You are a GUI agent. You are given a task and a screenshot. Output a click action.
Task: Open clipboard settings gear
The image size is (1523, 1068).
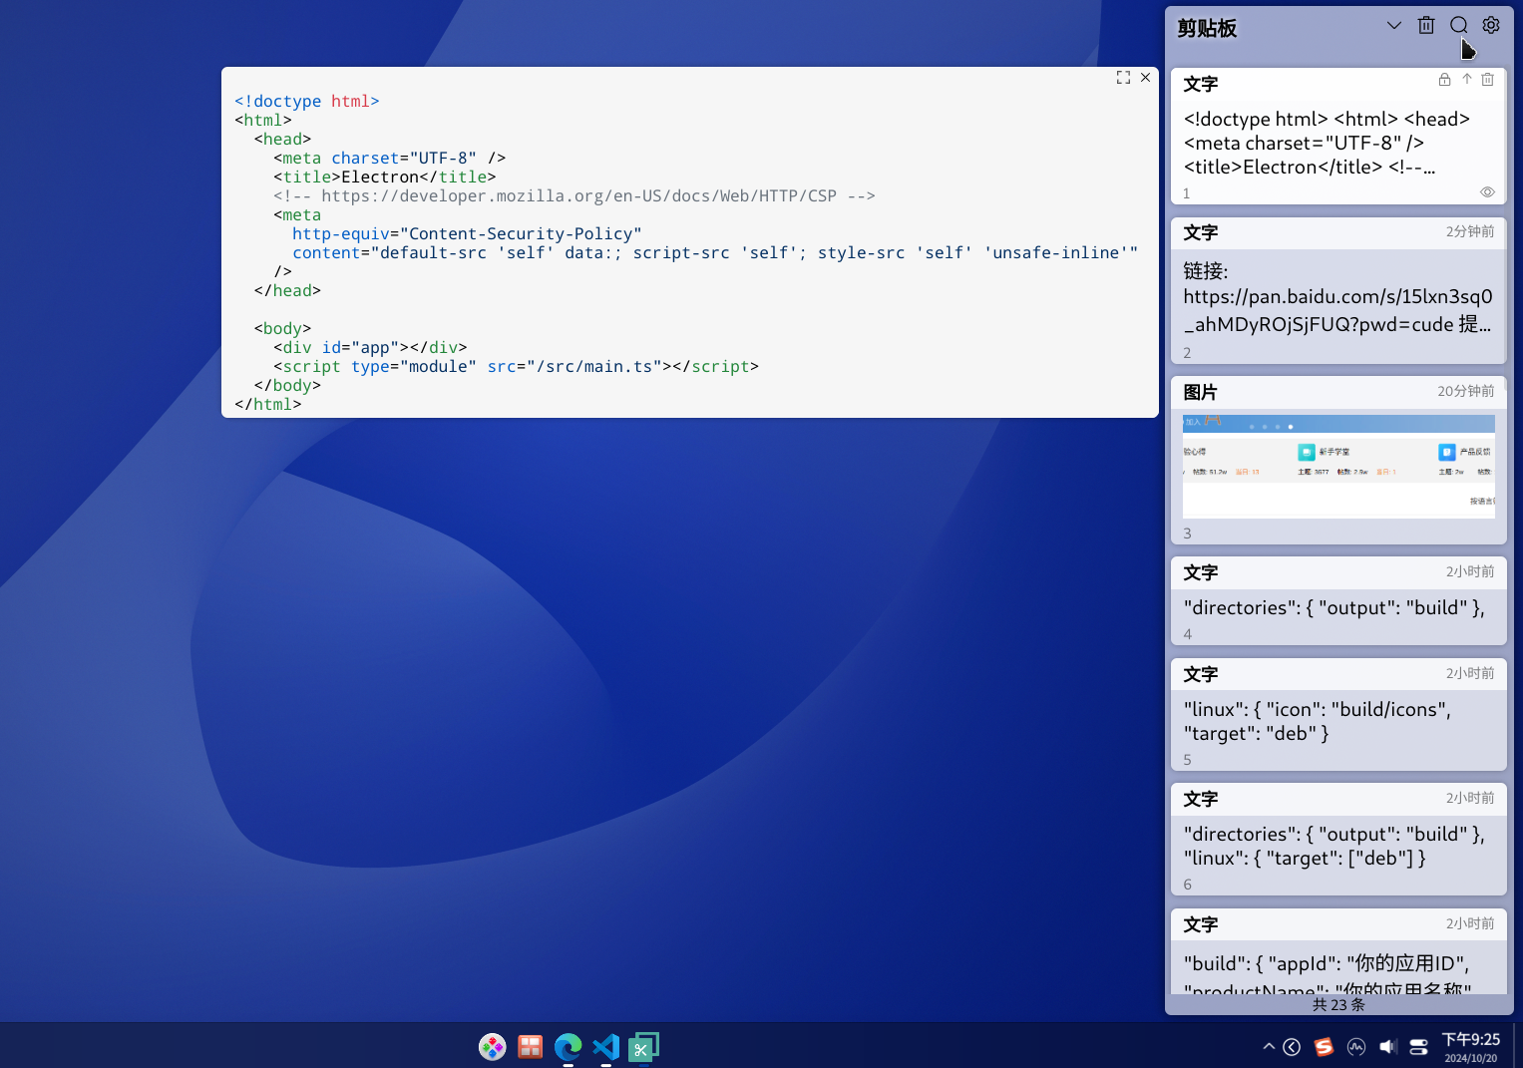point(1491,25)
